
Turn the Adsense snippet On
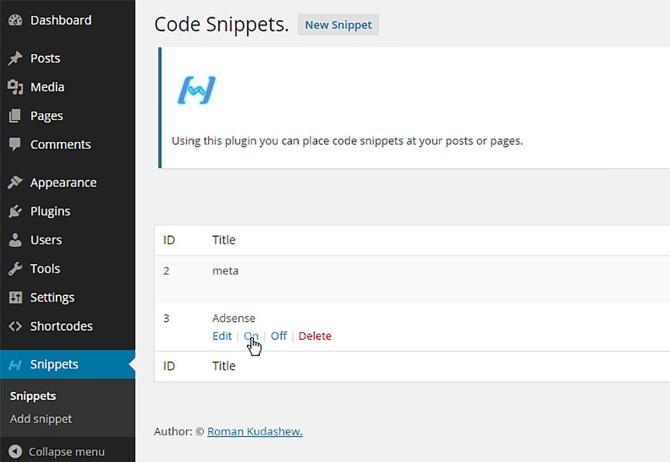point(251,336)
